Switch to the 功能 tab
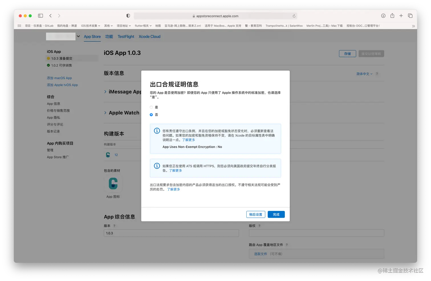The width and height of the screenshot is (431, 281). 109,36
